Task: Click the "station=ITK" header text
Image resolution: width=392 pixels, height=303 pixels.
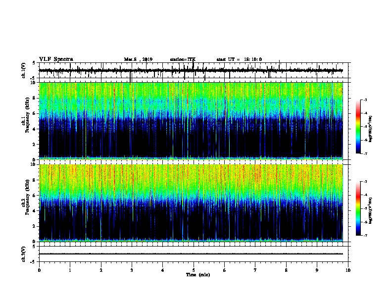Action: [x=183, y=59]
